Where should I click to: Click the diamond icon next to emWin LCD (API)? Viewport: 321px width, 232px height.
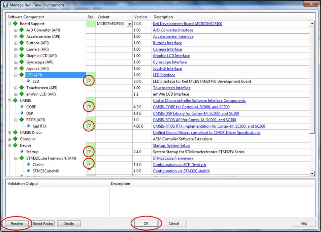tap(22, 94)
